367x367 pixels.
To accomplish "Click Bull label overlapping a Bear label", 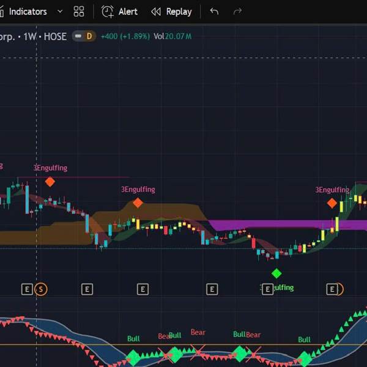I will click(175, 335).
